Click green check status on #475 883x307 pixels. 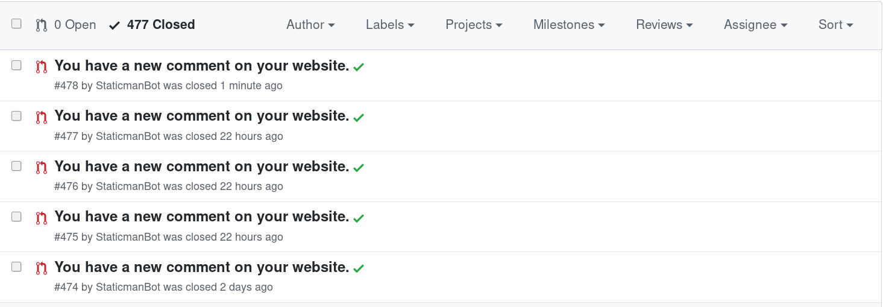tap(359, 218)
